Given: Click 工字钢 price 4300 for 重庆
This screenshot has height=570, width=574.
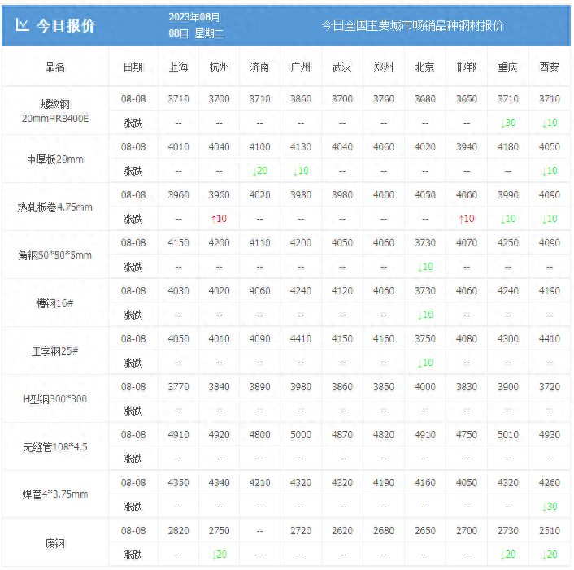Looking at the screenshot, I should point(508,338).
